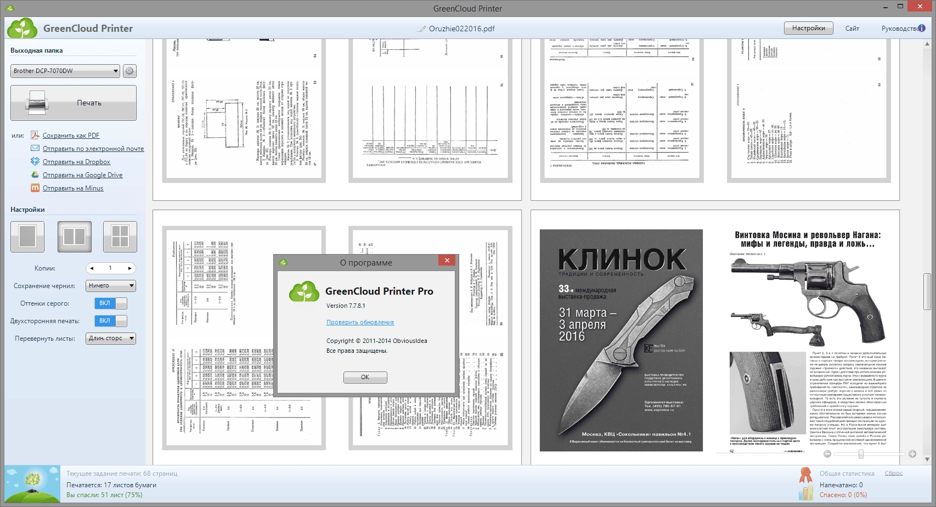The image size is (936, 507).
Task: Click Отправить на Google Drive link
Action: 83,175
